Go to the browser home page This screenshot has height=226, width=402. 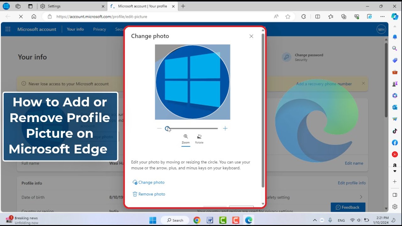tap(34, 17)
